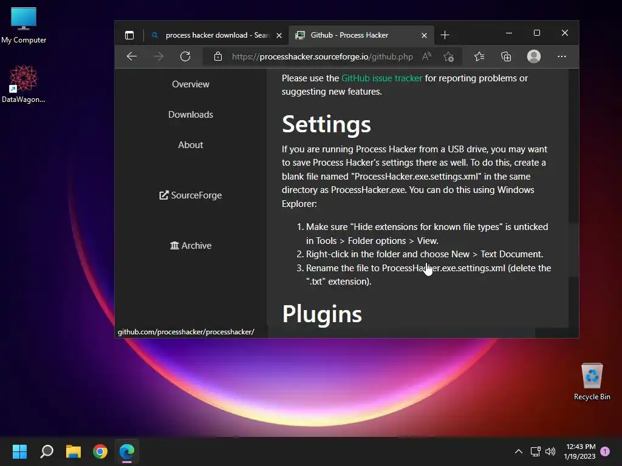The width and height of the screenshot is (622, 466).
Task: Open the tab actions menu icon in Edge
Action: tap(129, 35)
